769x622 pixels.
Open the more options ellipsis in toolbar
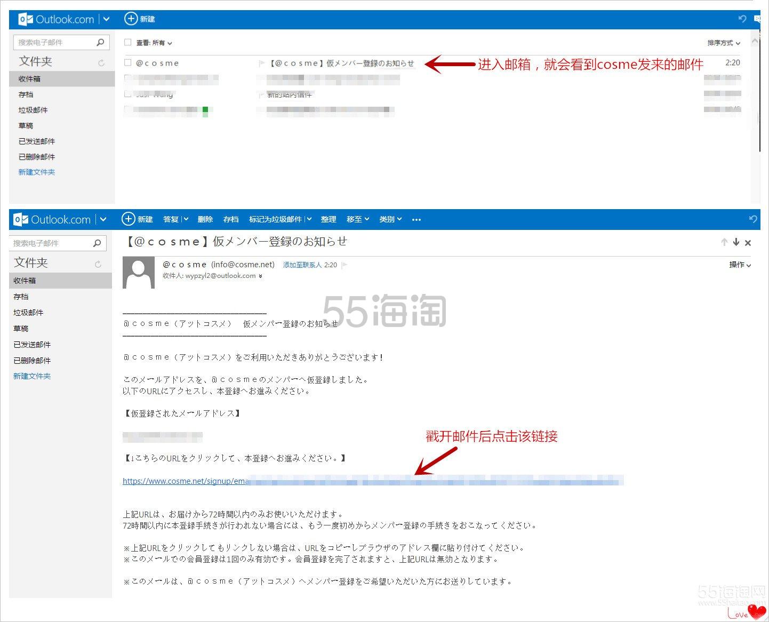pyautogui.click(x=416, y=220)
